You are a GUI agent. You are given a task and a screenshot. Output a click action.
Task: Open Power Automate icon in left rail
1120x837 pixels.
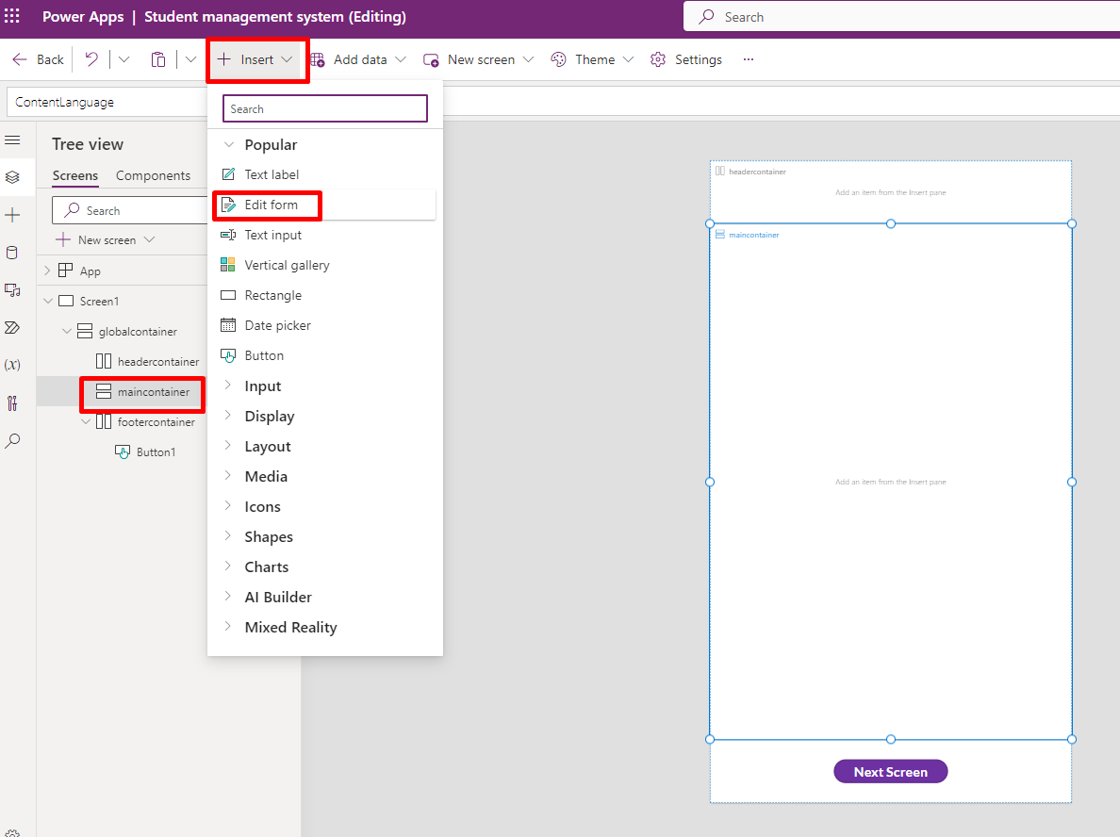click(13, 328)
